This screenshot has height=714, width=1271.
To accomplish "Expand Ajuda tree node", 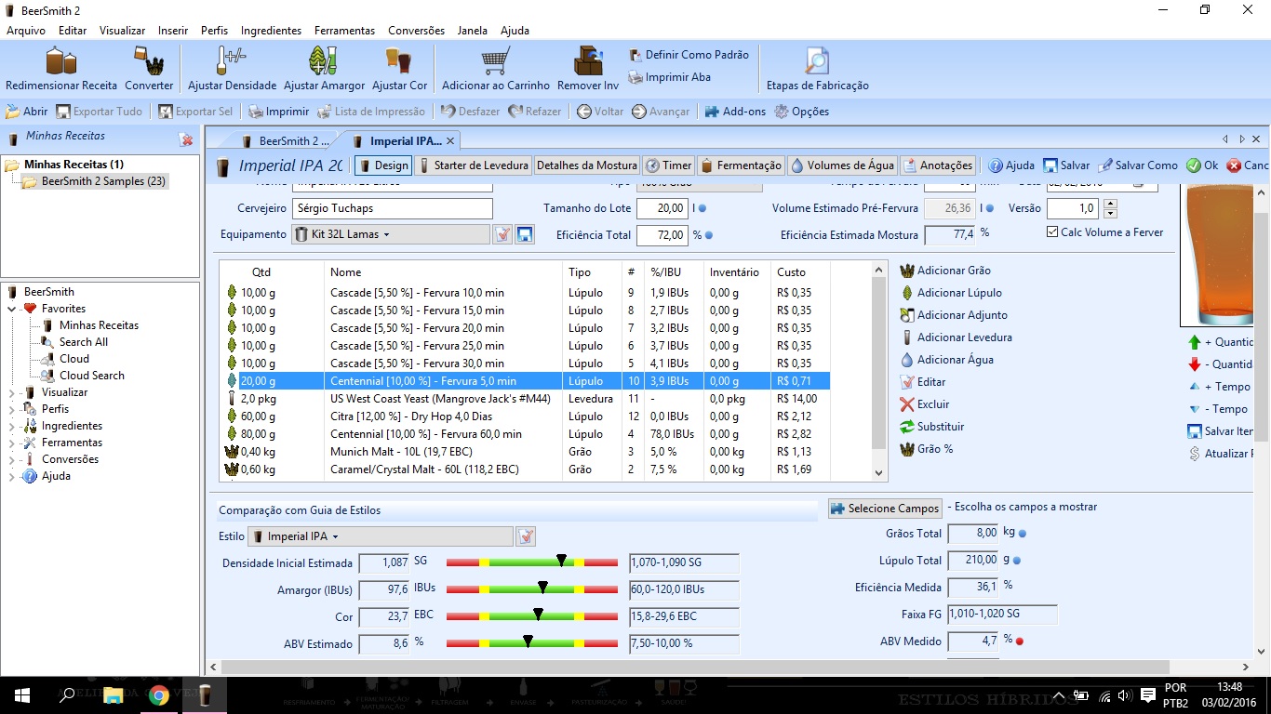I will click(12, 476).
